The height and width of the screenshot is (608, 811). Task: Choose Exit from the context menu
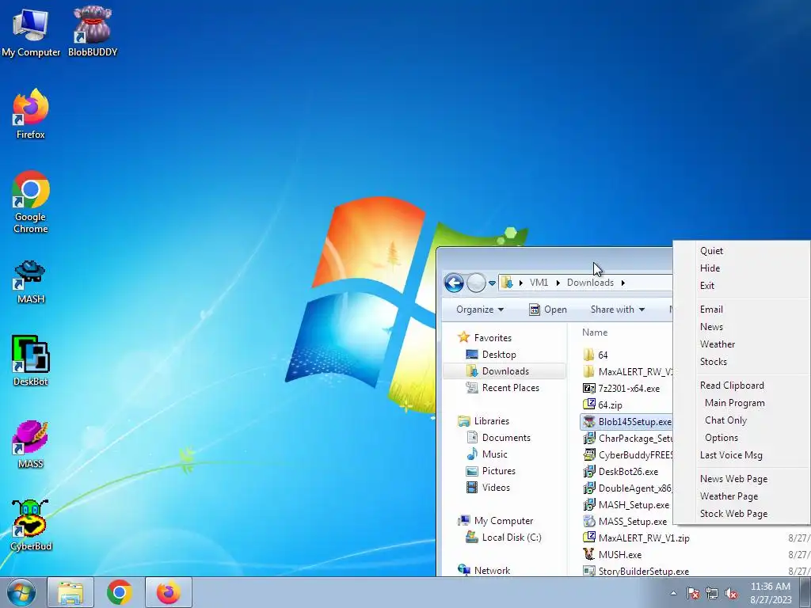point(707,285)
